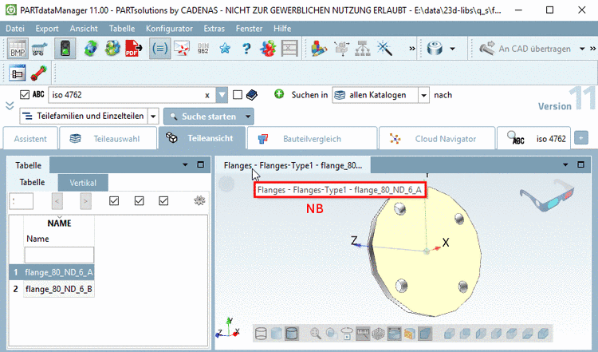Click the first cube view icon

(x=450, y=334)
